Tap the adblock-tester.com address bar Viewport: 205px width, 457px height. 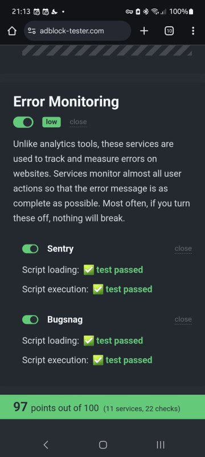[77, 31]
